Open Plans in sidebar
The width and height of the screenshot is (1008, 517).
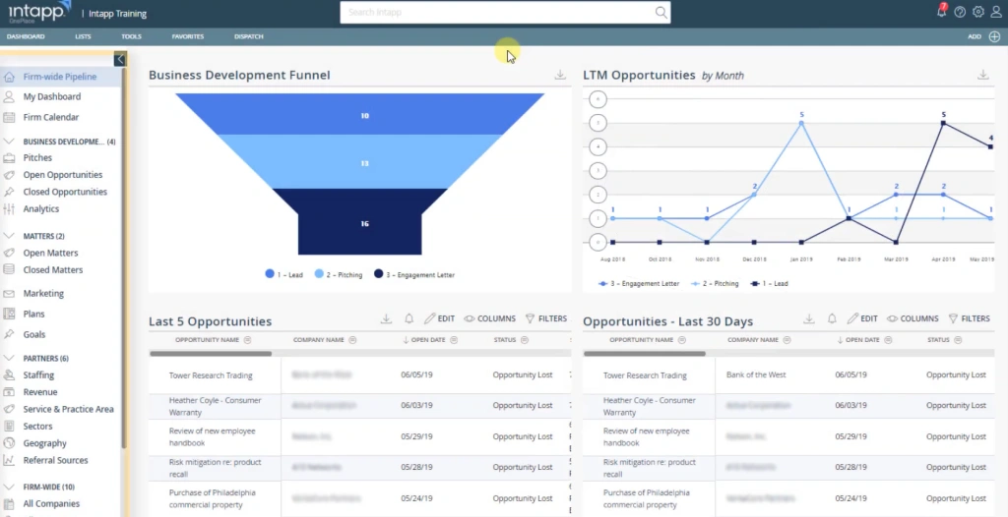34,315
